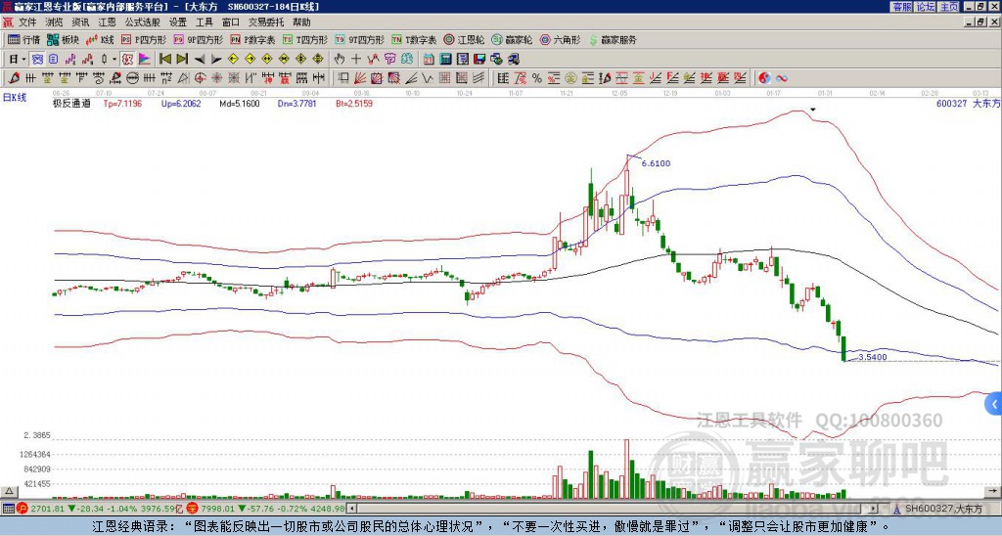Click the scrollbar left arrow
This screenshot has height=536, width=1002.
[x=352, y=509]
